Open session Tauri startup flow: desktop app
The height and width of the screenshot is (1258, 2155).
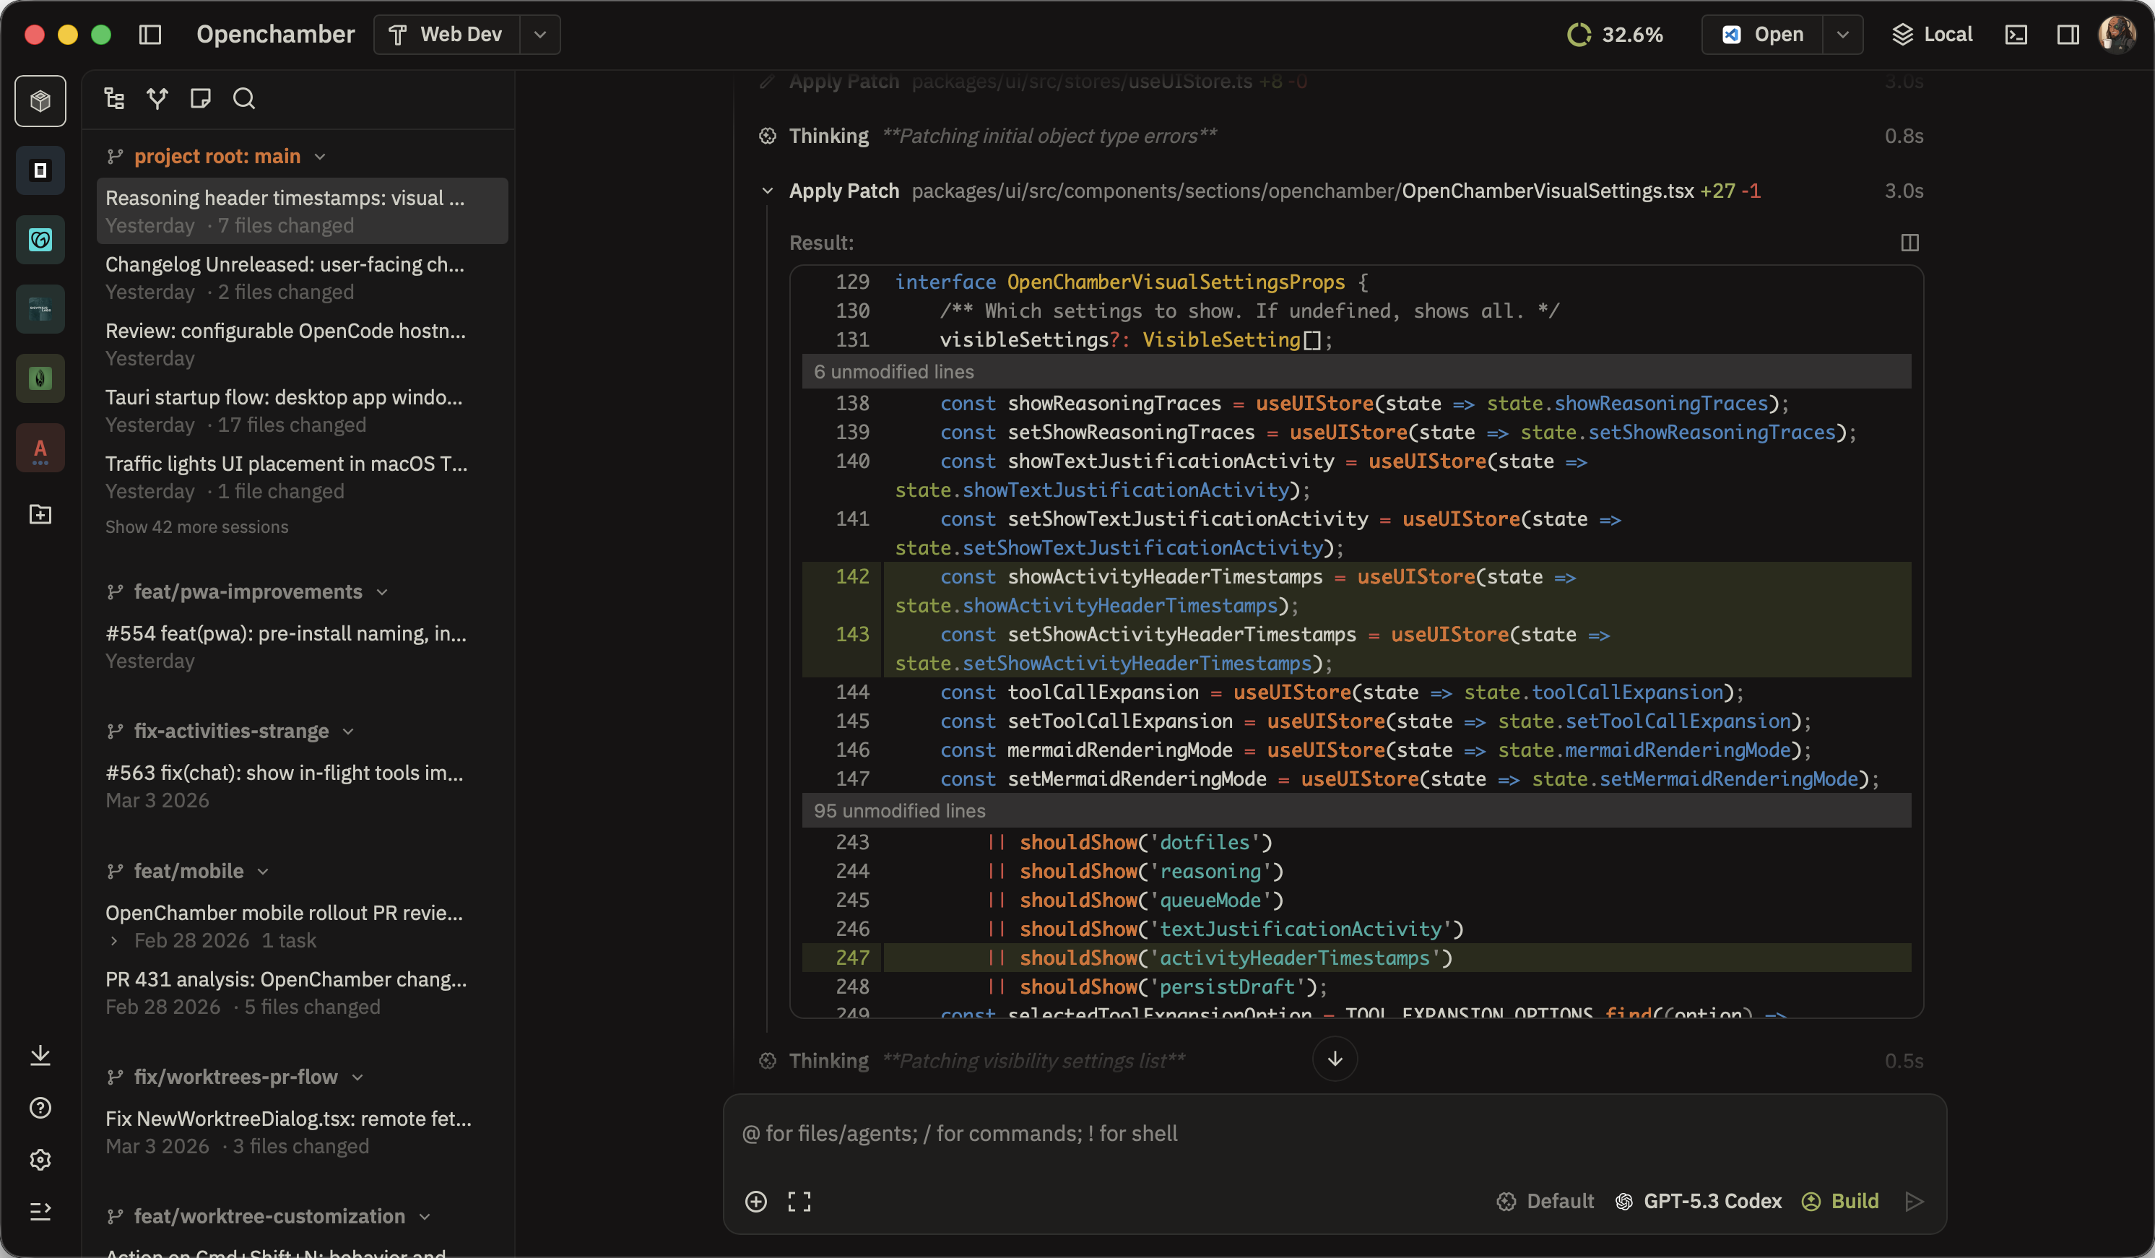(302, 410)
